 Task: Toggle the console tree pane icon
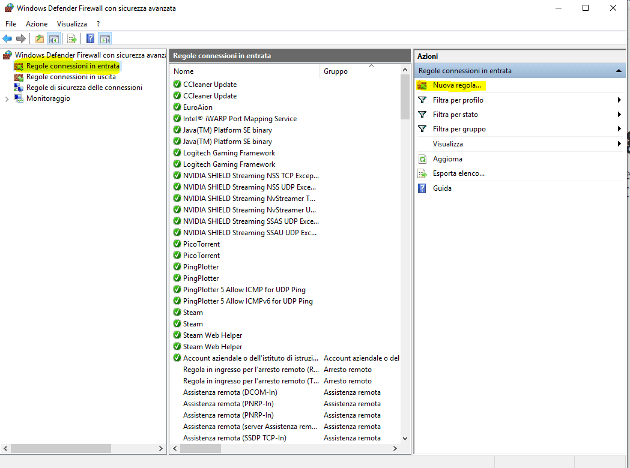[x=54, y=39]
